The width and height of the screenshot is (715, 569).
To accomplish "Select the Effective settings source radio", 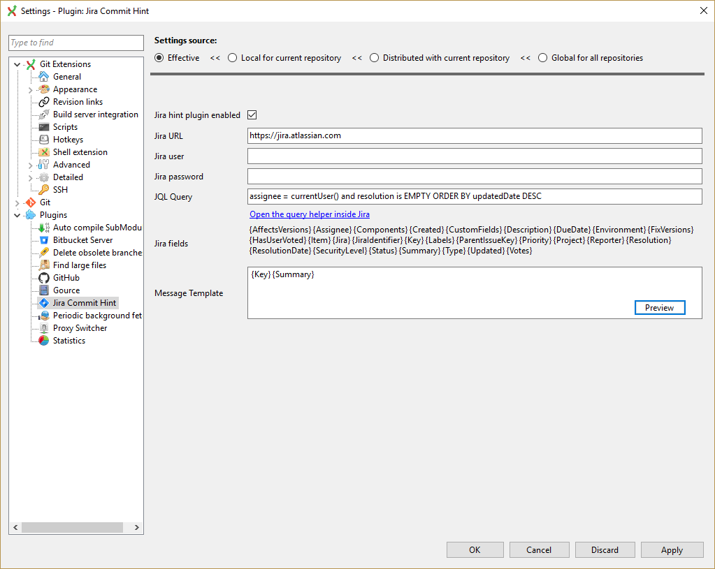I will [x=159, y=58].
